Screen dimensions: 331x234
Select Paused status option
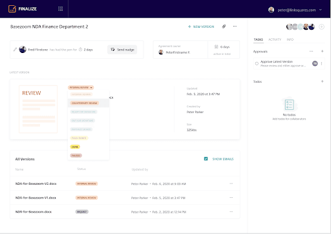76,155
